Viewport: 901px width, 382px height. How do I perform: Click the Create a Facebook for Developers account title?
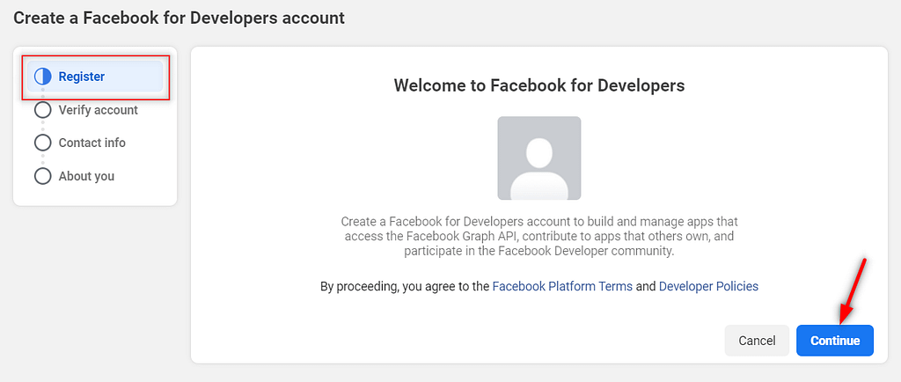tap(179, 18)
